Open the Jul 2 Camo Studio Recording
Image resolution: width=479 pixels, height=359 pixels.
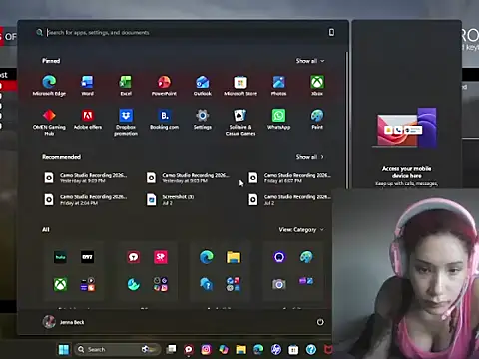pos(290,200)
